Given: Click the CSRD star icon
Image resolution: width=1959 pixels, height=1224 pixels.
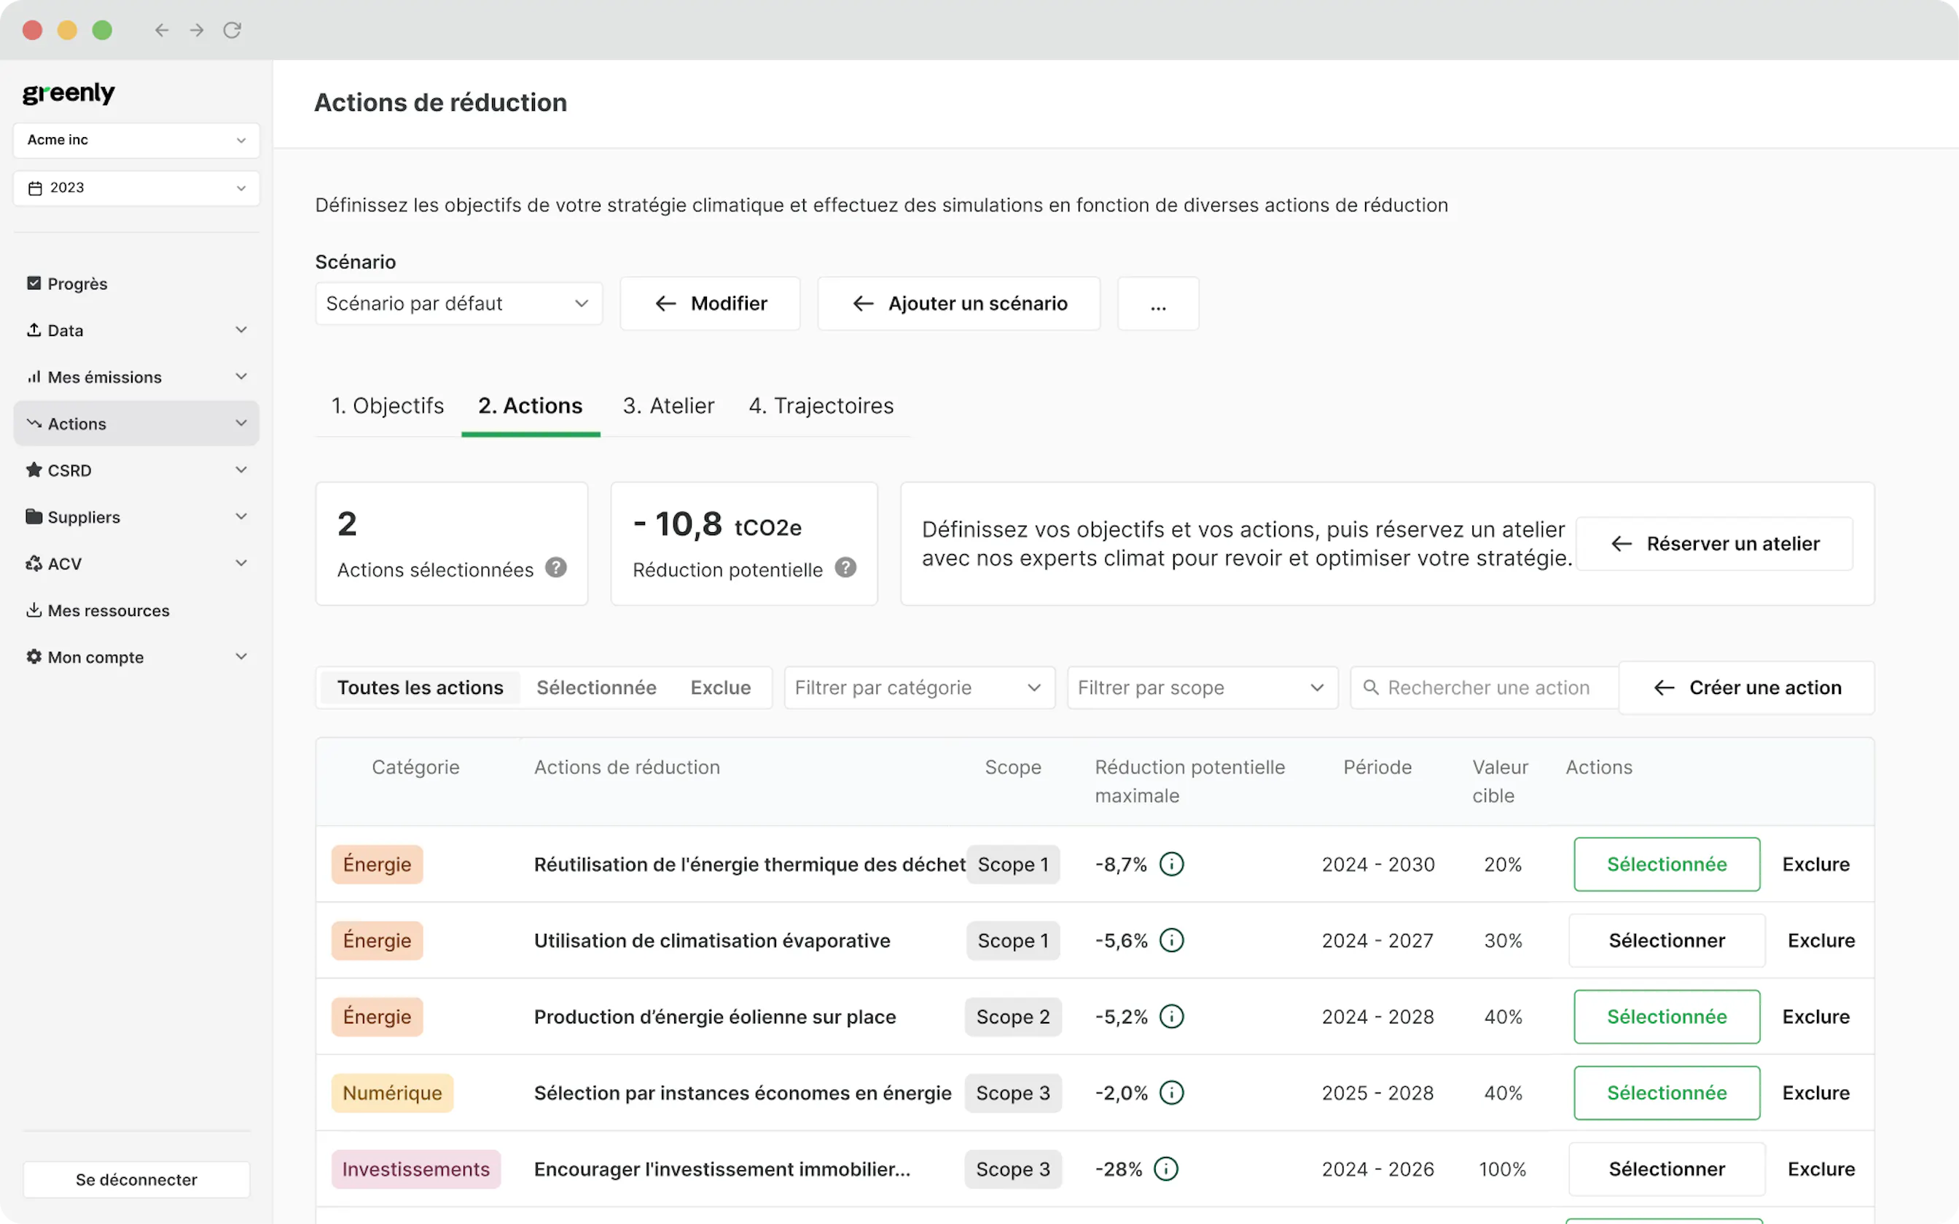Looking at the screenshot, I should [x=34, y=469].
